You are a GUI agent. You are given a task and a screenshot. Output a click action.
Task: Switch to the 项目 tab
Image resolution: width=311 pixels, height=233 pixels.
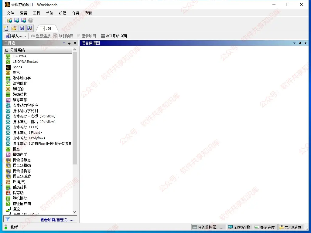click(x=47, y=29)
